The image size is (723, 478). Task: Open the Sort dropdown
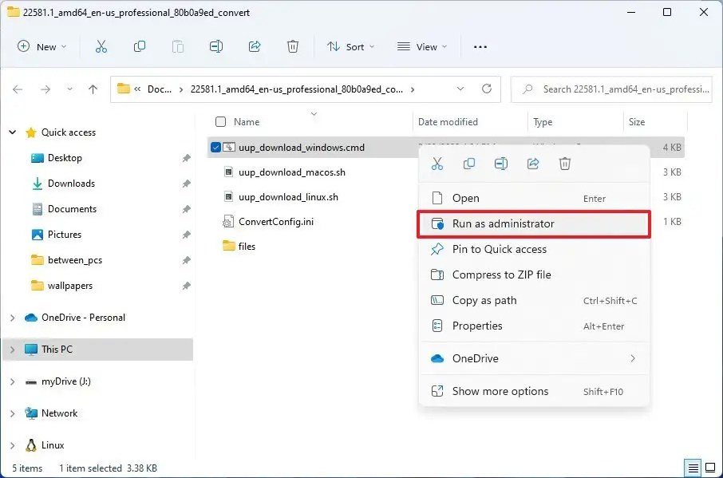pyautogui.click(x=350, y=47)
